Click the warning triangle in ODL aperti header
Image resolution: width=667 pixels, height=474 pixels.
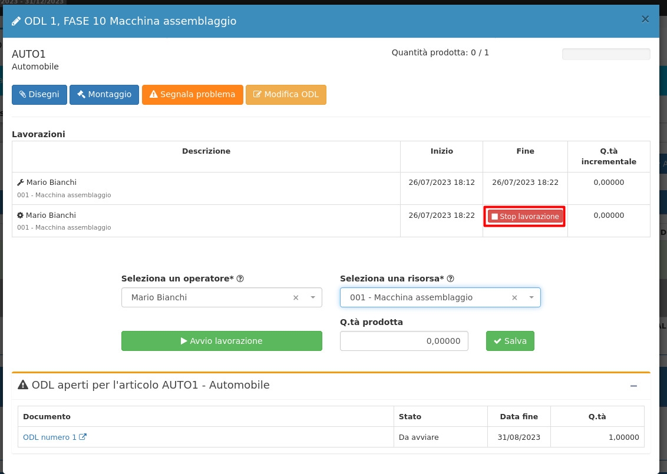click(x=23, y=385)
